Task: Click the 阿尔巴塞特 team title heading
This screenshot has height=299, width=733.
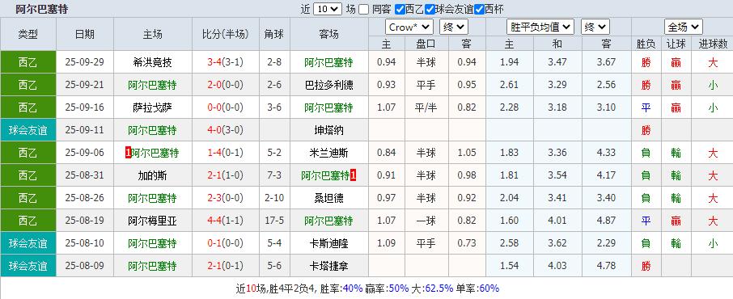Action: pyautogui.click(x=41, y=9)
